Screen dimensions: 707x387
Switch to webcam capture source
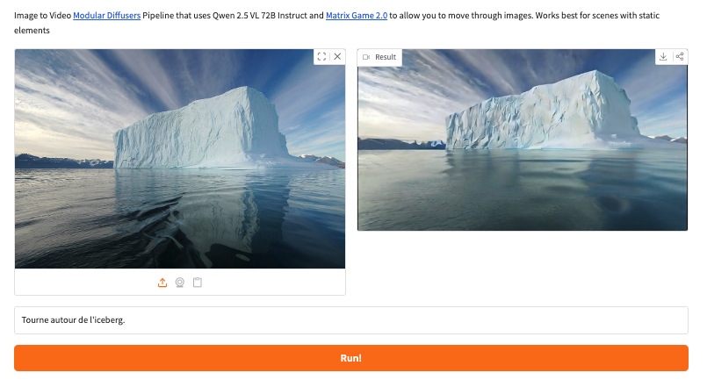point(180,283)
